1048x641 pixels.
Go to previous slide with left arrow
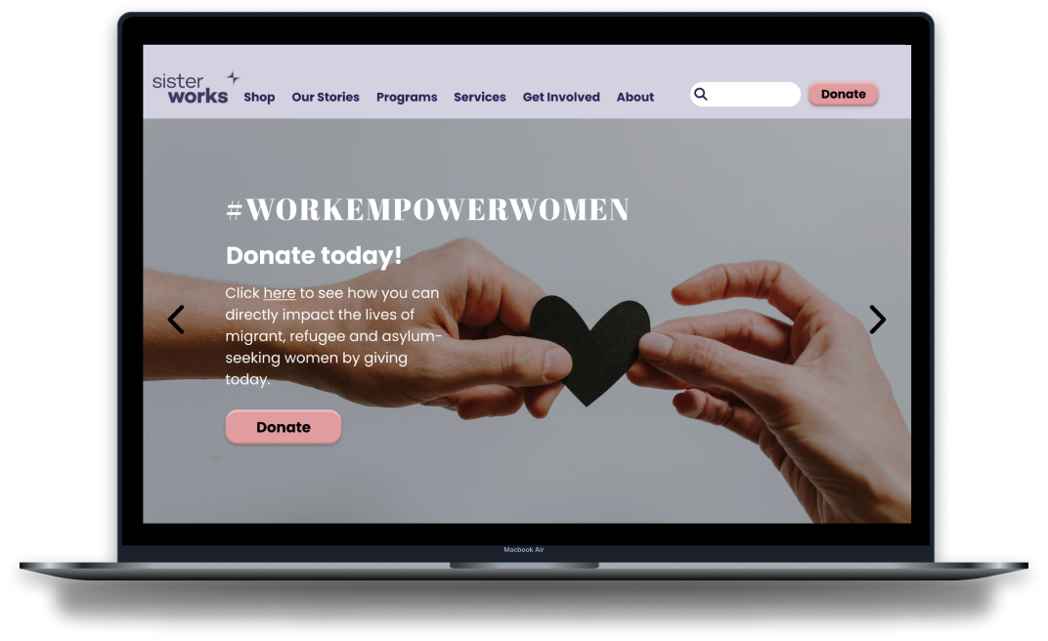tap(176, 320)
